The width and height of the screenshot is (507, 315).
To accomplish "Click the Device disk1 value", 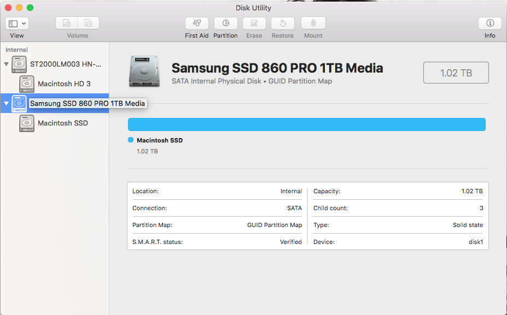I will tap(476, 242).
